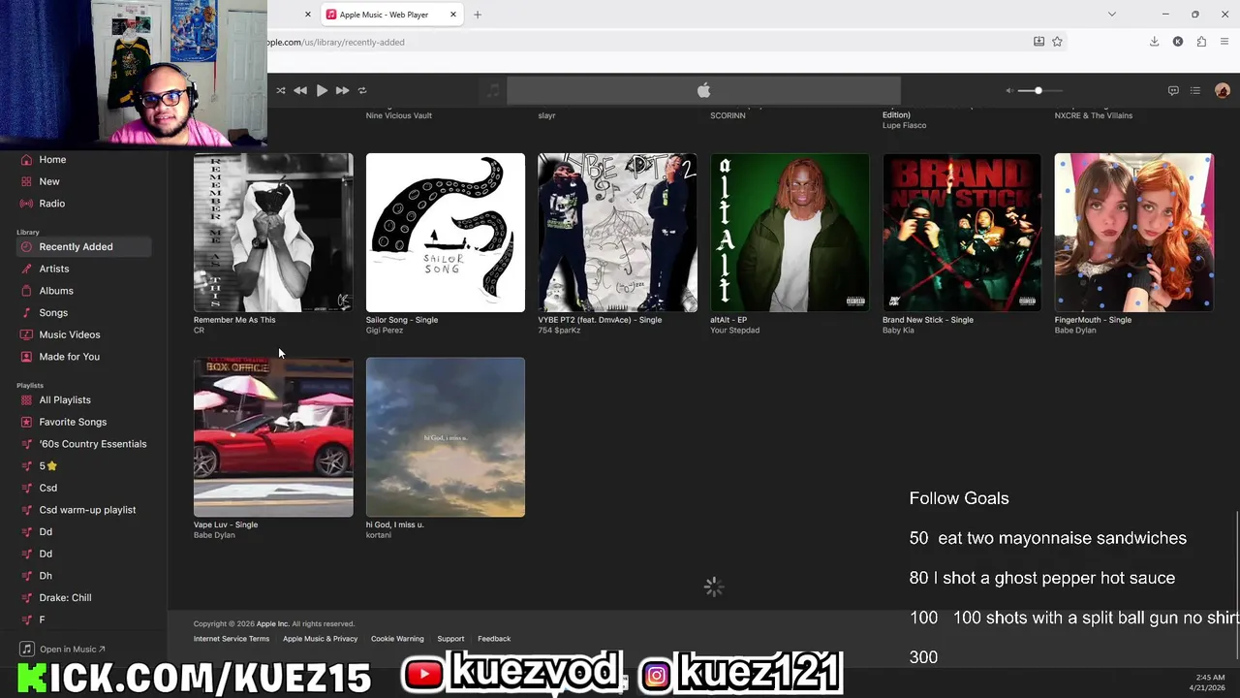Open a new browser tab
The image size is (1240, 698).
(x=478, y=15)
